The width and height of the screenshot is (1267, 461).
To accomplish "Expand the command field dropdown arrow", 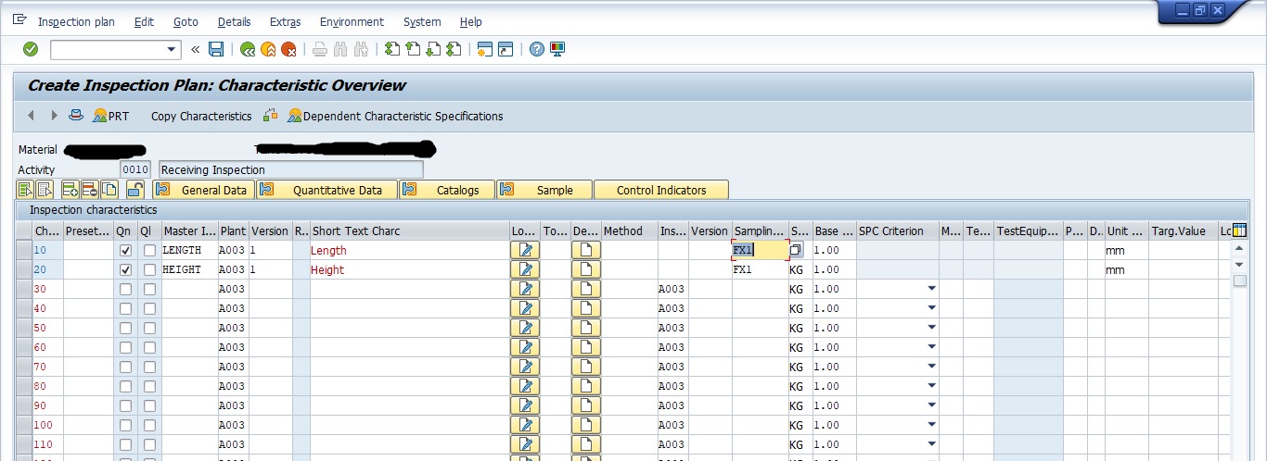I will point(172,49).
